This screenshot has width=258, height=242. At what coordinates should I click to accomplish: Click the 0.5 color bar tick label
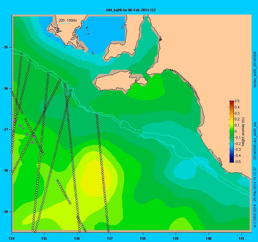(x=237, y=101)
